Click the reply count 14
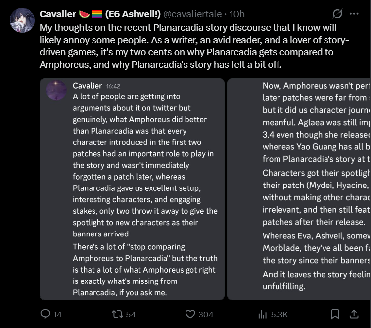 pos(57,314)
